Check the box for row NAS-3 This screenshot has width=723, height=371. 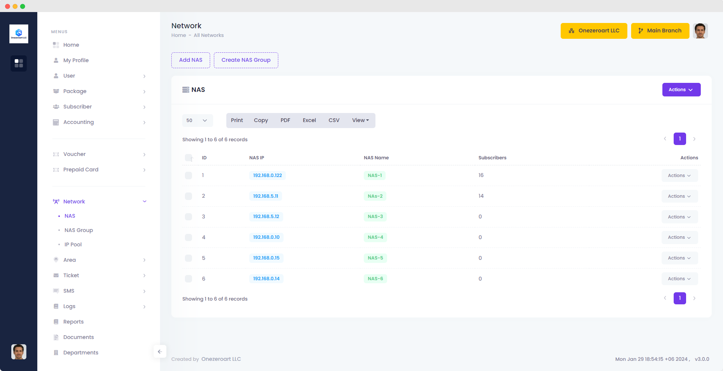pos(188,217)
